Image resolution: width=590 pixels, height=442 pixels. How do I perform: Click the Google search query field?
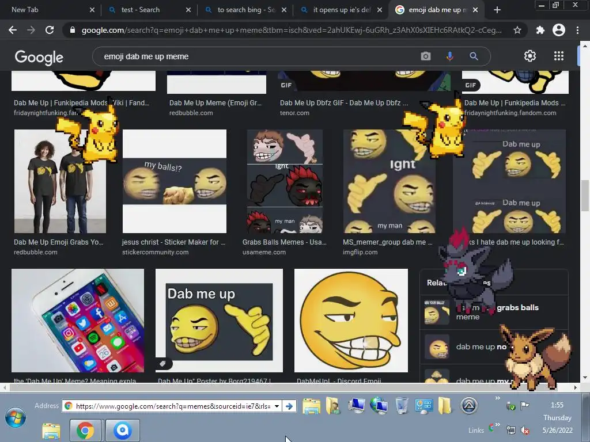(260, 56)
